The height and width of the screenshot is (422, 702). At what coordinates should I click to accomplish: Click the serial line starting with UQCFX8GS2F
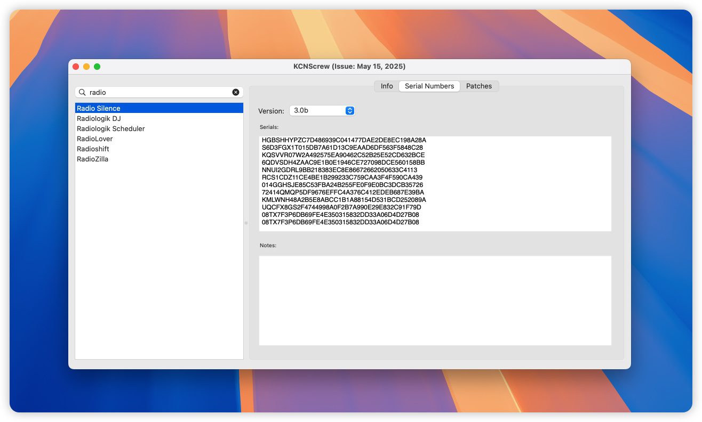tap(341, 207)
